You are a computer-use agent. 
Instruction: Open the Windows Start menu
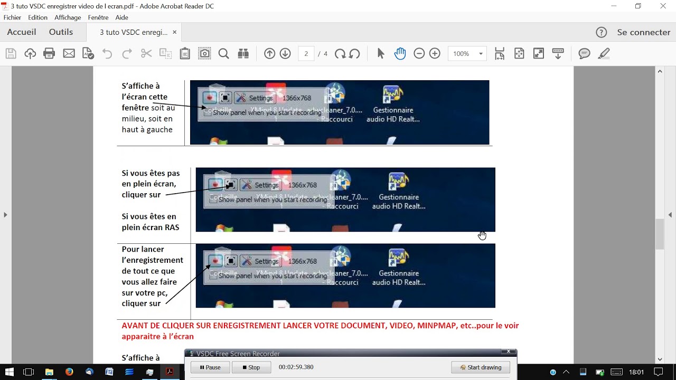point(10,372)
